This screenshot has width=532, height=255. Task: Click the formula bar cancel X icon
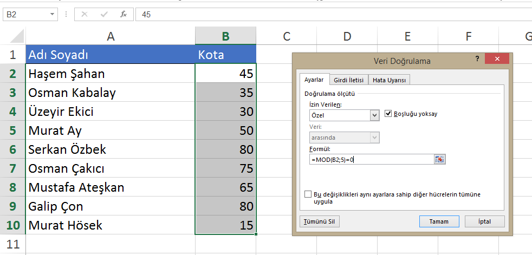pos(85,14)
